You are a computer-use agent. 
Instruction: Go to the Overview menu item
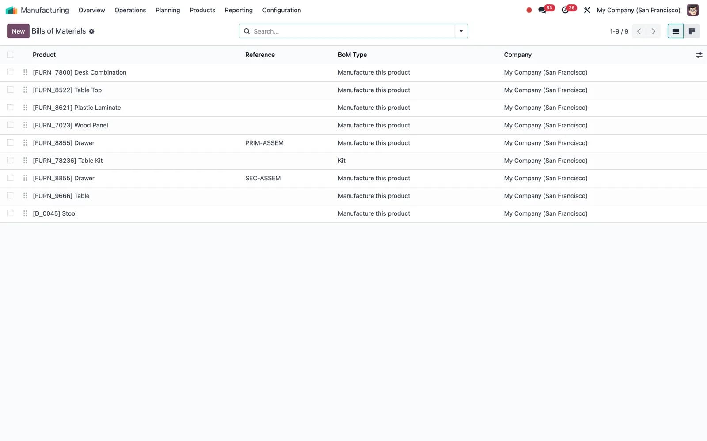point(91,10)
